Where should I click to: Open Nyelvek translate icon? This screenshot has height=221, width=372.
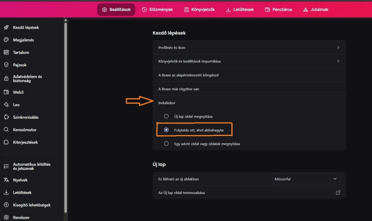(7, 180)
